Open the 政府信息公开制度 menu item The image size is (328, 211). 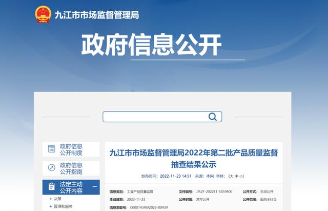pos(71,149)
